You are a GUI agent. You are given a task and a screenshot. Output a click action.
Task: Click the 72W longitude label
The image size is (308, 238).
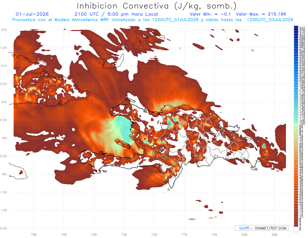pos(154,234)
